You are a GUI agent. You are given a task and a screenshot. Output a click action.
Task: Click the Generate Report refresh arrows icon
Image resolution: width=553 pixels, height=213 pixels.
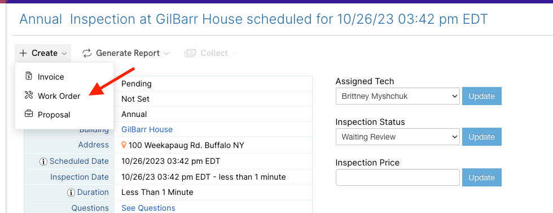87,53
